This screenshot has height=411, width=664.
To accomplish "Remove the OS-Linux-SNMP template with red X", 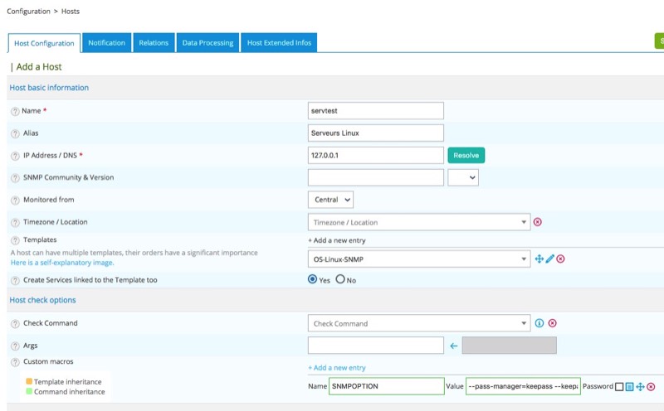I will coord(560,259).
